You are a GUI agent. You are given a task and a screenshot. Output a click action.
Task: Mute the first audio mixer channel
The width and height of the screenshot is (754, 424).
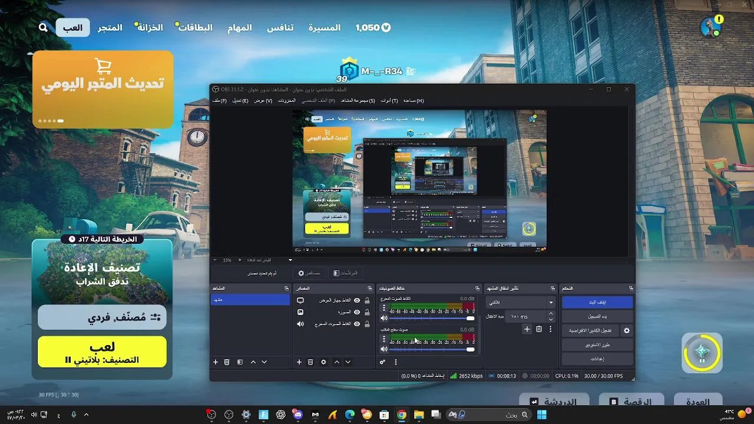pos(384,318)
